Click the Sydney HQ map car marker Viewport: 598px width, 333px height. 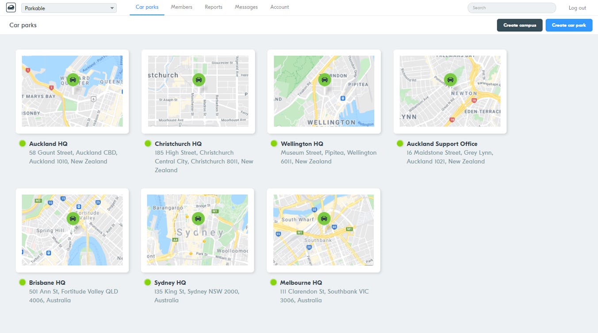198,218
